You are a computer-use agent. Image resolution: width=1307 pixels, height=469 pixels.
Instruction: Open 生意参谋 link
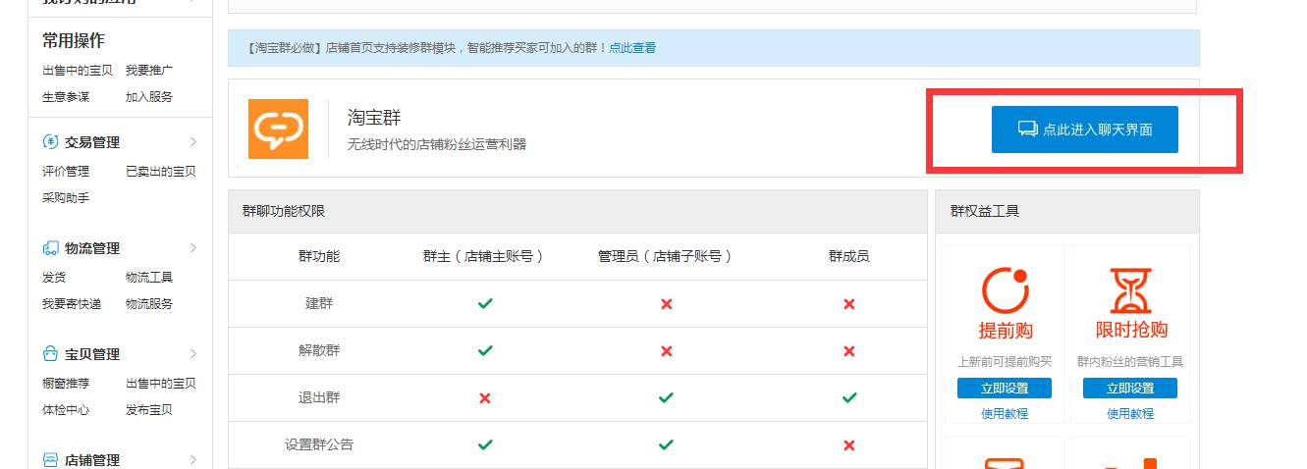point(66,97)
